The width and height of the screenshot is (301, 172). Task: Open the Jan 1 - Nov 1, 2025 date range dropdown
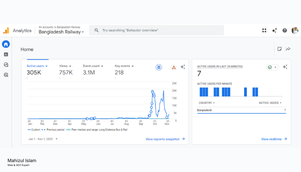pyautogui.click(x=43, y=139)
